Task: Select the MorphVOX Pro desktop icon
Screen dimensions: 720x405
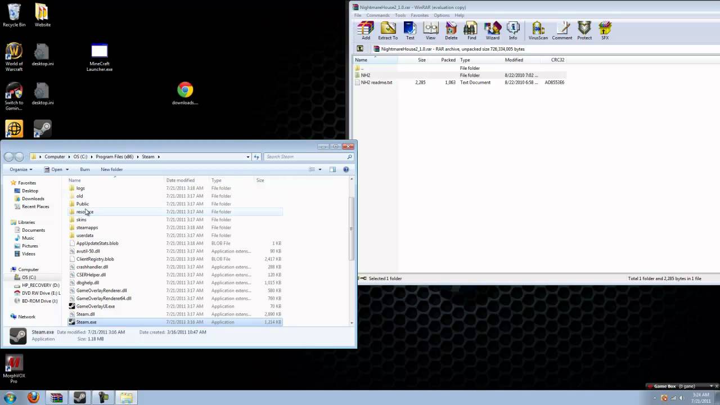Action: click(13, 369)
